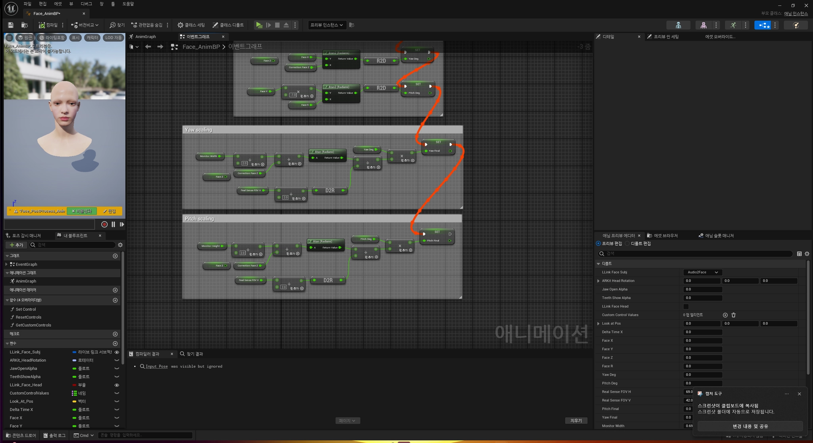Click the 지우기 button in compiler results

click(x=576, y=420)
